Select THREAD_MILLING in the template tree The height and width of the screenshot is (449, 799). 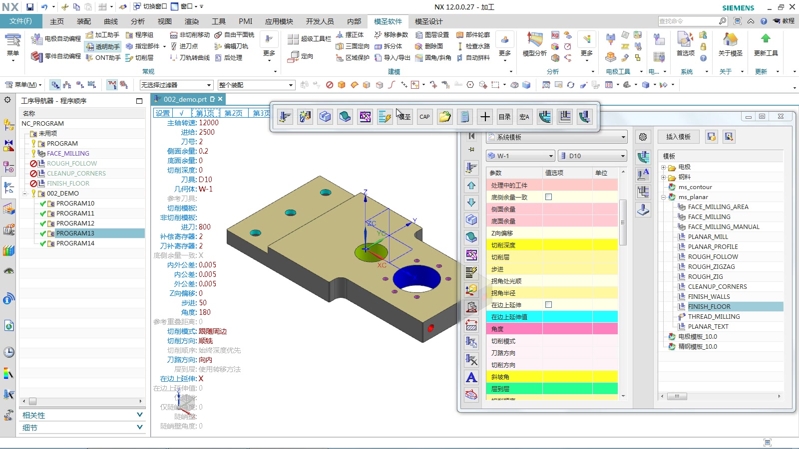pos(714,317)
